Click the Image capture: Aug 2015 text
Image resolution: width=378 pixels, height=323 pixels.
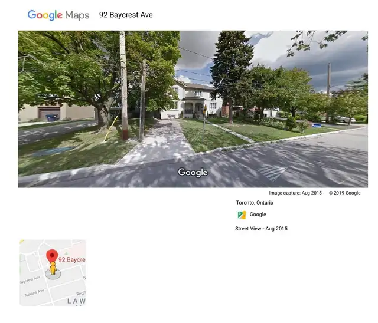pyautogui.click(x=295, y=193)
